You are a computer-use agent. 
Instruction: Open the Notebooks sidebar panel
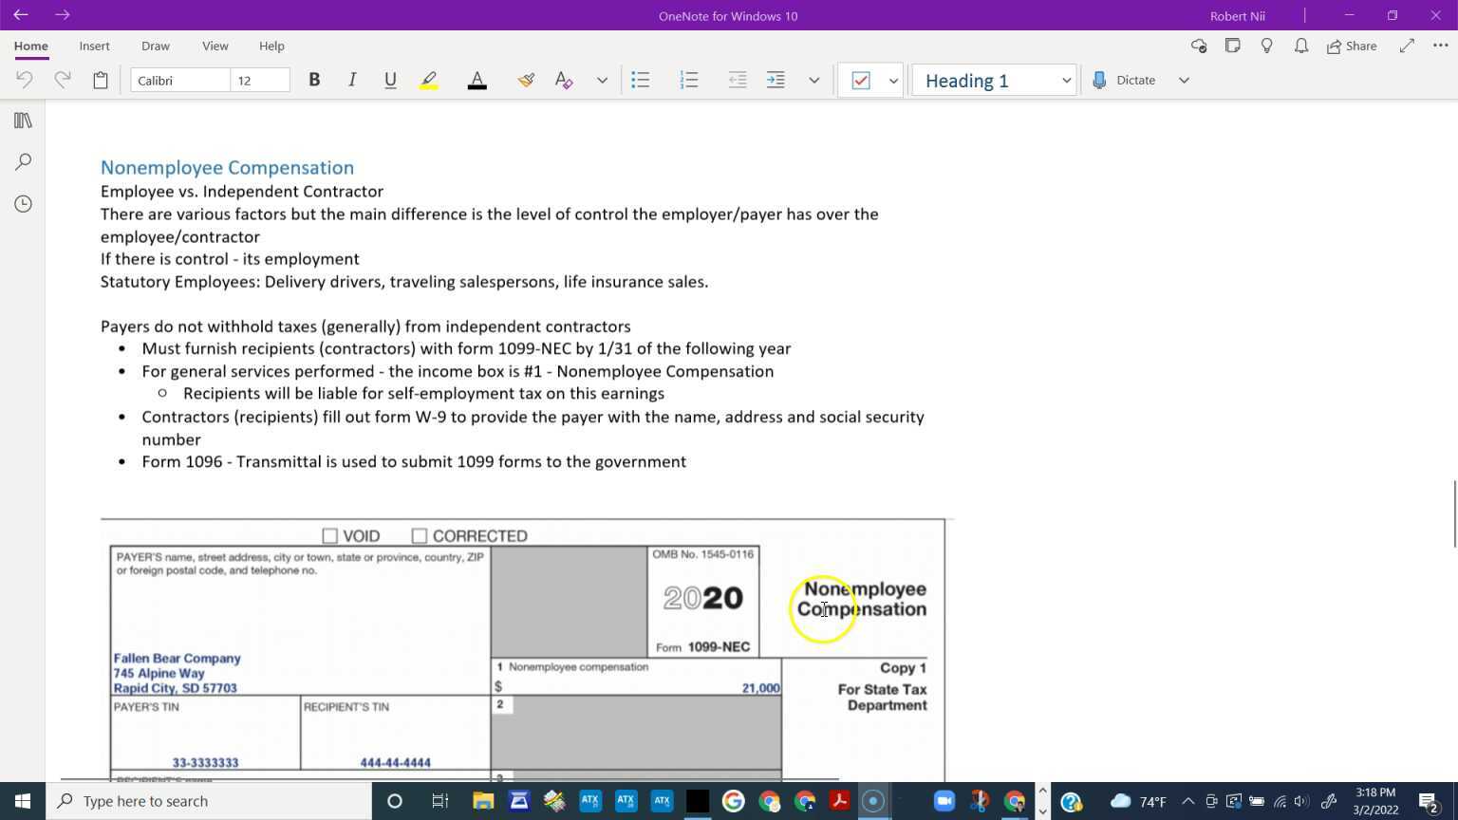tap(23, 120)
